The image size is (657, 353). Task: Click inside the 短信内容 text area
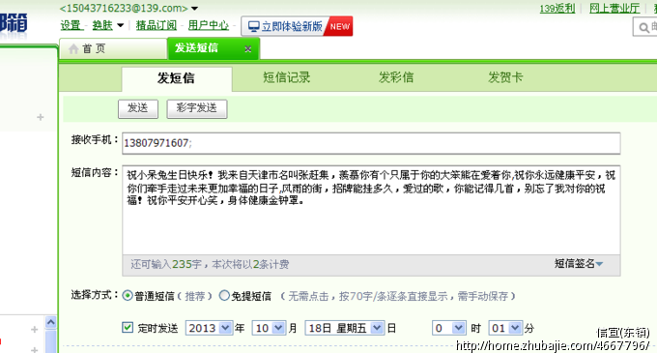pos(371,210)
